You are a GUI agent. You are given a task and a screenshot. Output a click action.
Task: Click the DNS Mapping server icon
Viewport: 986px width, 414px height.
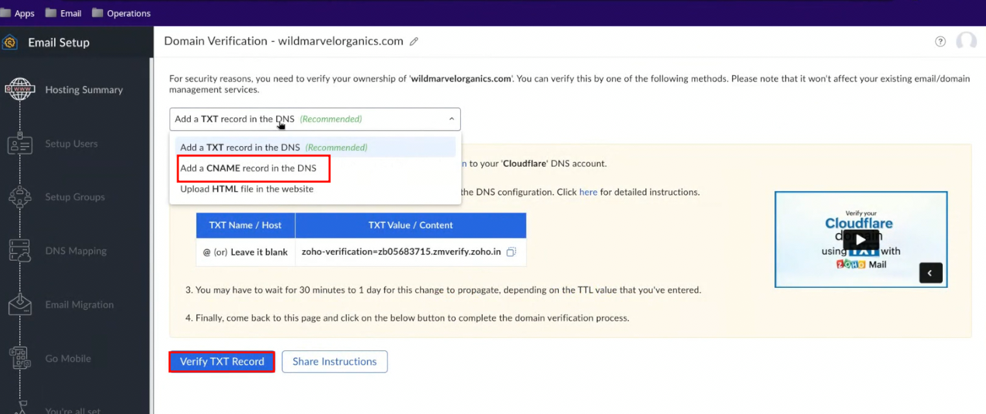click(x=20, y=251)
